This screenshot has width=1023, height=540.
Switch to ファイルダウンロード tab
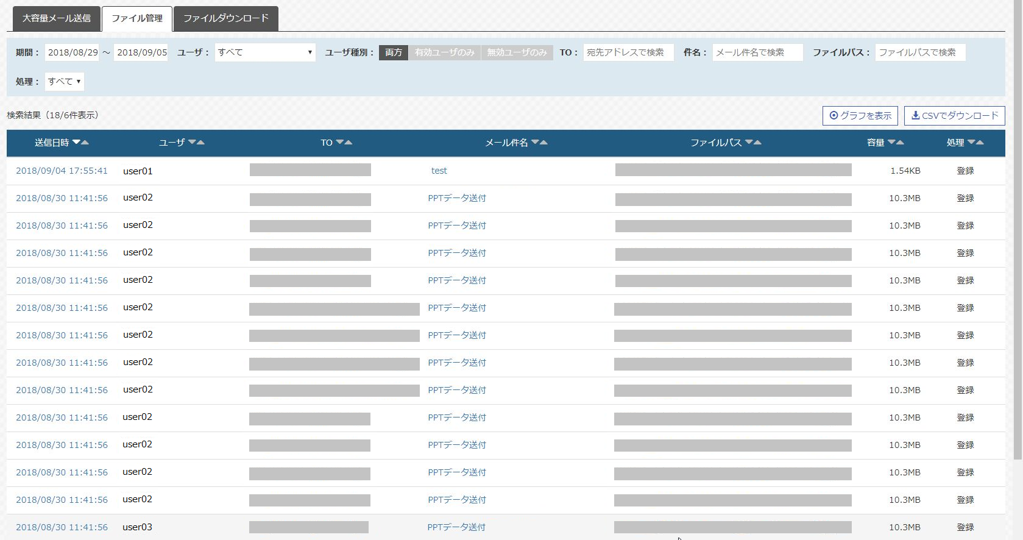226,18
